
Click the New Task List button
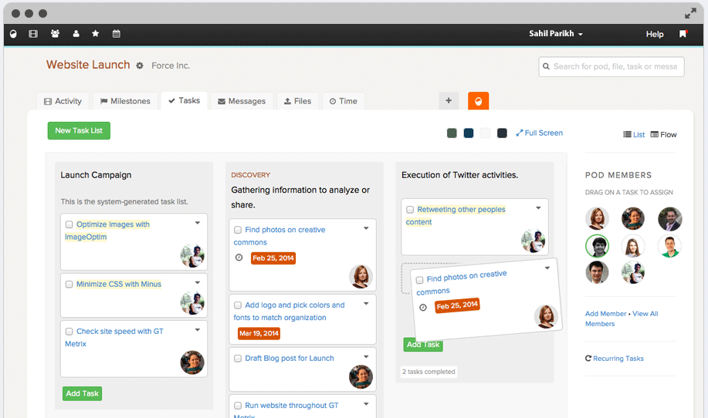[x=79, y=130]
